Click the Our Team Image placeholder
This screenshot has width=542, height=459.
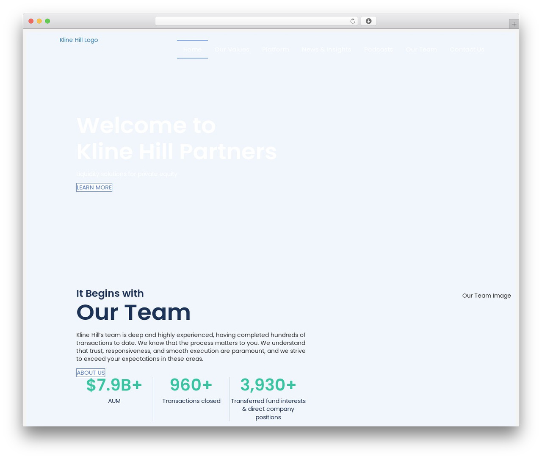487,296
